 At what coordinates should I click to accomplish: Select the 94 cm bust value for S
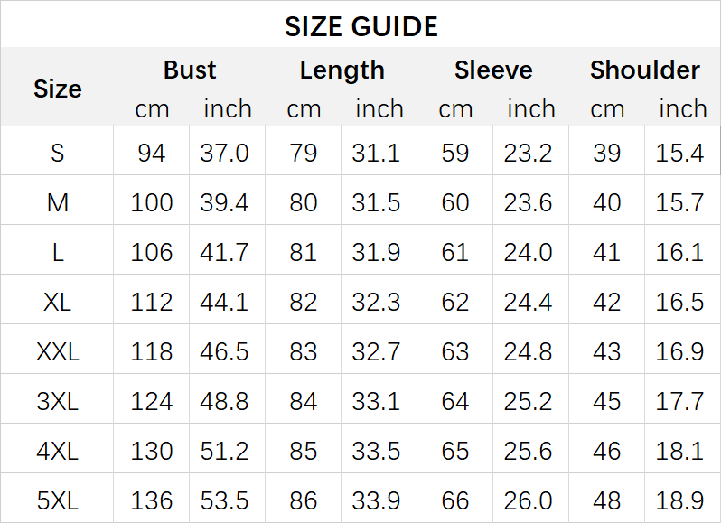(152, 153)
